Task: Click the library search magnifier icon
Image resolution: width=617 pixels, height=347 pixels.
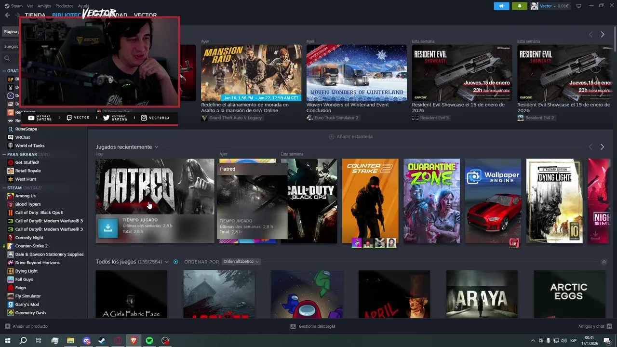Action: [7, 58]
